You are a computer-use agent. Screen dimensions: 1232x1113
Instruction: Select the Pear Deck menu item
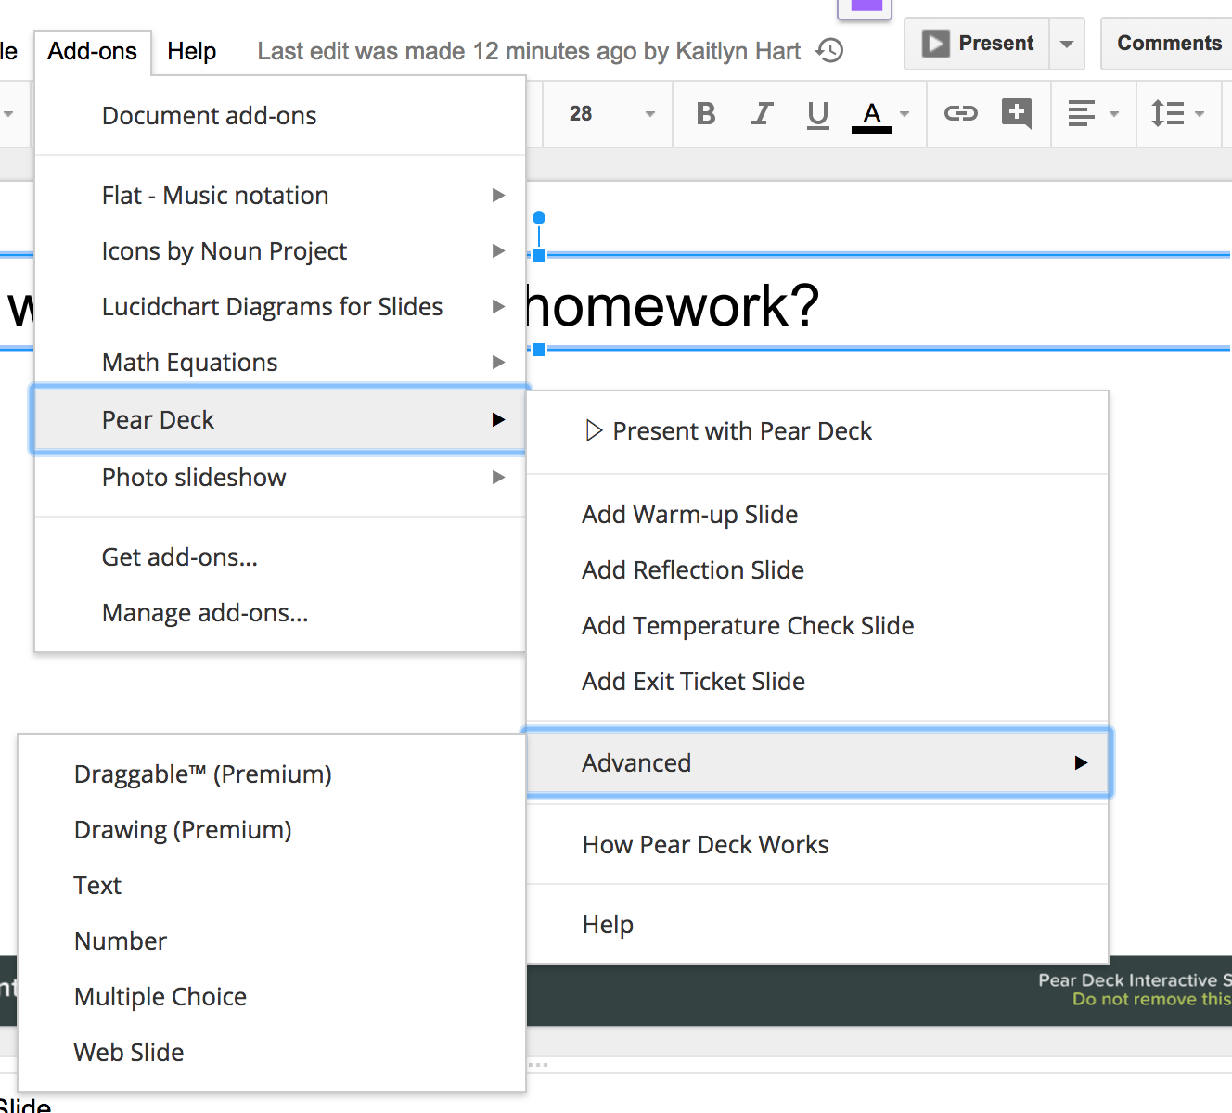coord(280,420)
